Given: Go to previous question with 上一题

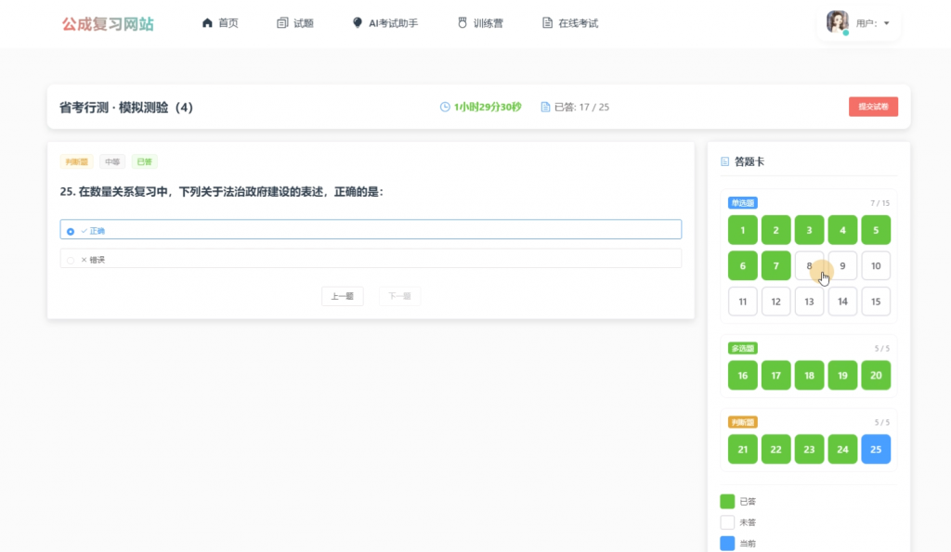Looking at the screenshot, I should (342, 296).
